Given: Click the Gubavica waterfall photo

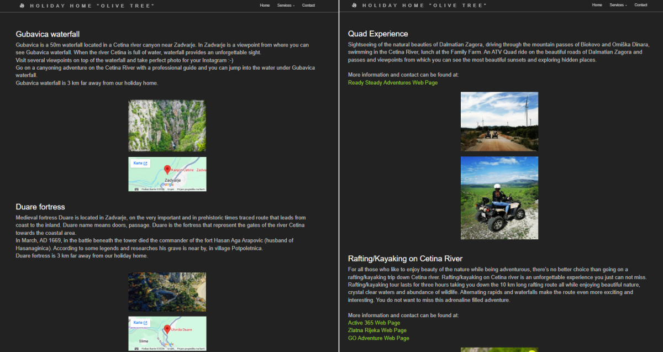Looking at the screenshot, I should (167, 126).
